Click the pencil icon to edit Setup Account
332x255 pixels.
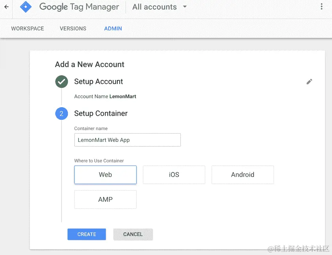point(309,82)
